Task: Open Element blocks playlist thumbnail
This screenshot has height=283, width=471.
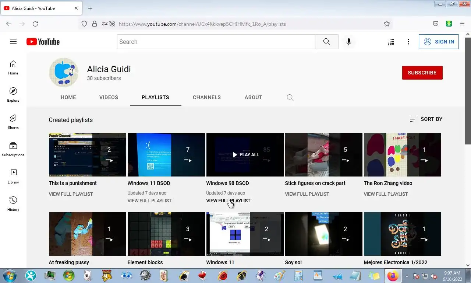Action: click(x=166, y=234)
